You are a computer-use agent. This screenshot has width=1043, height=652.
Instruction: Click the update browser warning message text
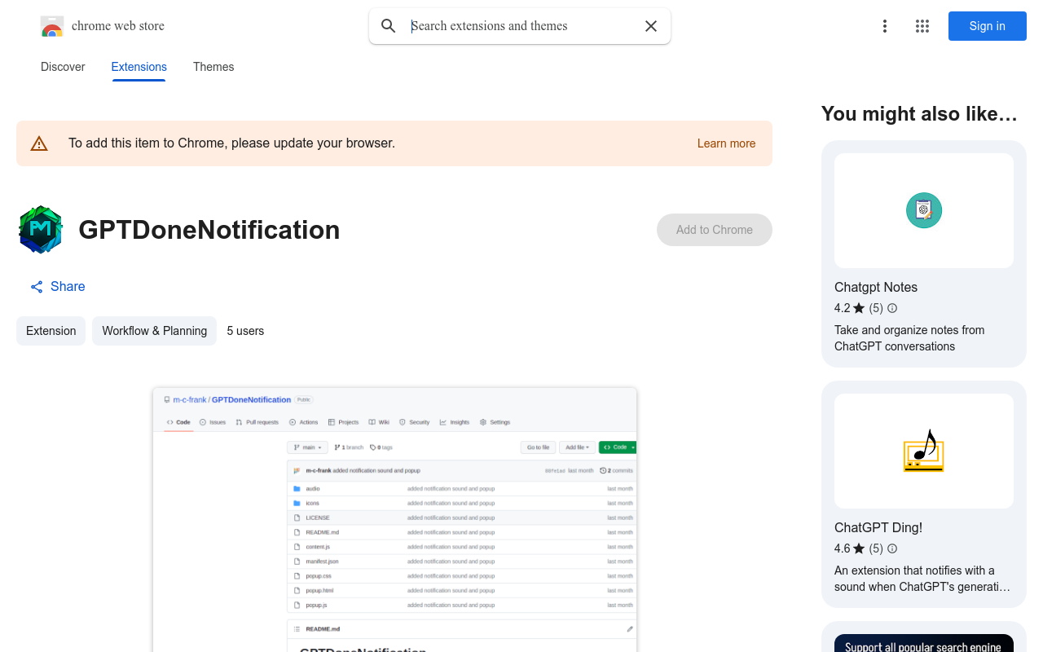(x=231, y=143)
